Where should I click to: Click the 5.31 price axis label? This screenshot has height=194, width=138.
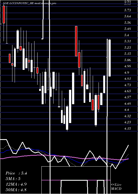pyautogui.click(x=128, y=41)
